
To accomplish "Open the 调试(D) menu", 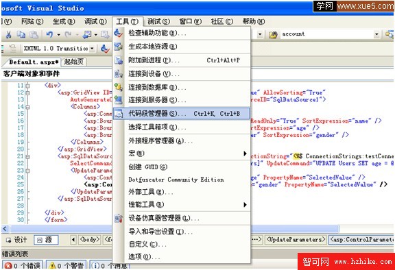I will pos(95,22).
